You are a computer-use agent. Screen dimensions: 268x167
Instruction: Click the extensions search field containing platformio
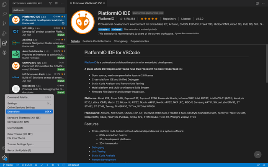(x=38, y=10)
